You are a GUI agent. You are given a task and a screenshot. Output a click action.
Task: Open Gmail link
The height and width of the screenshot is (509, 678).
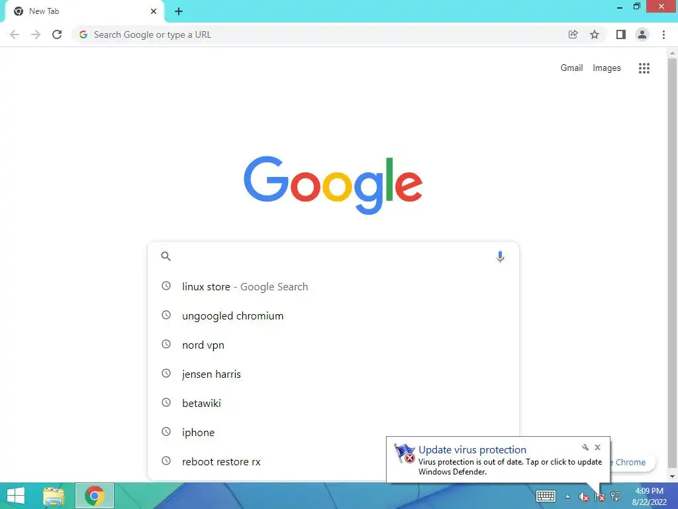tap(571, 68)
